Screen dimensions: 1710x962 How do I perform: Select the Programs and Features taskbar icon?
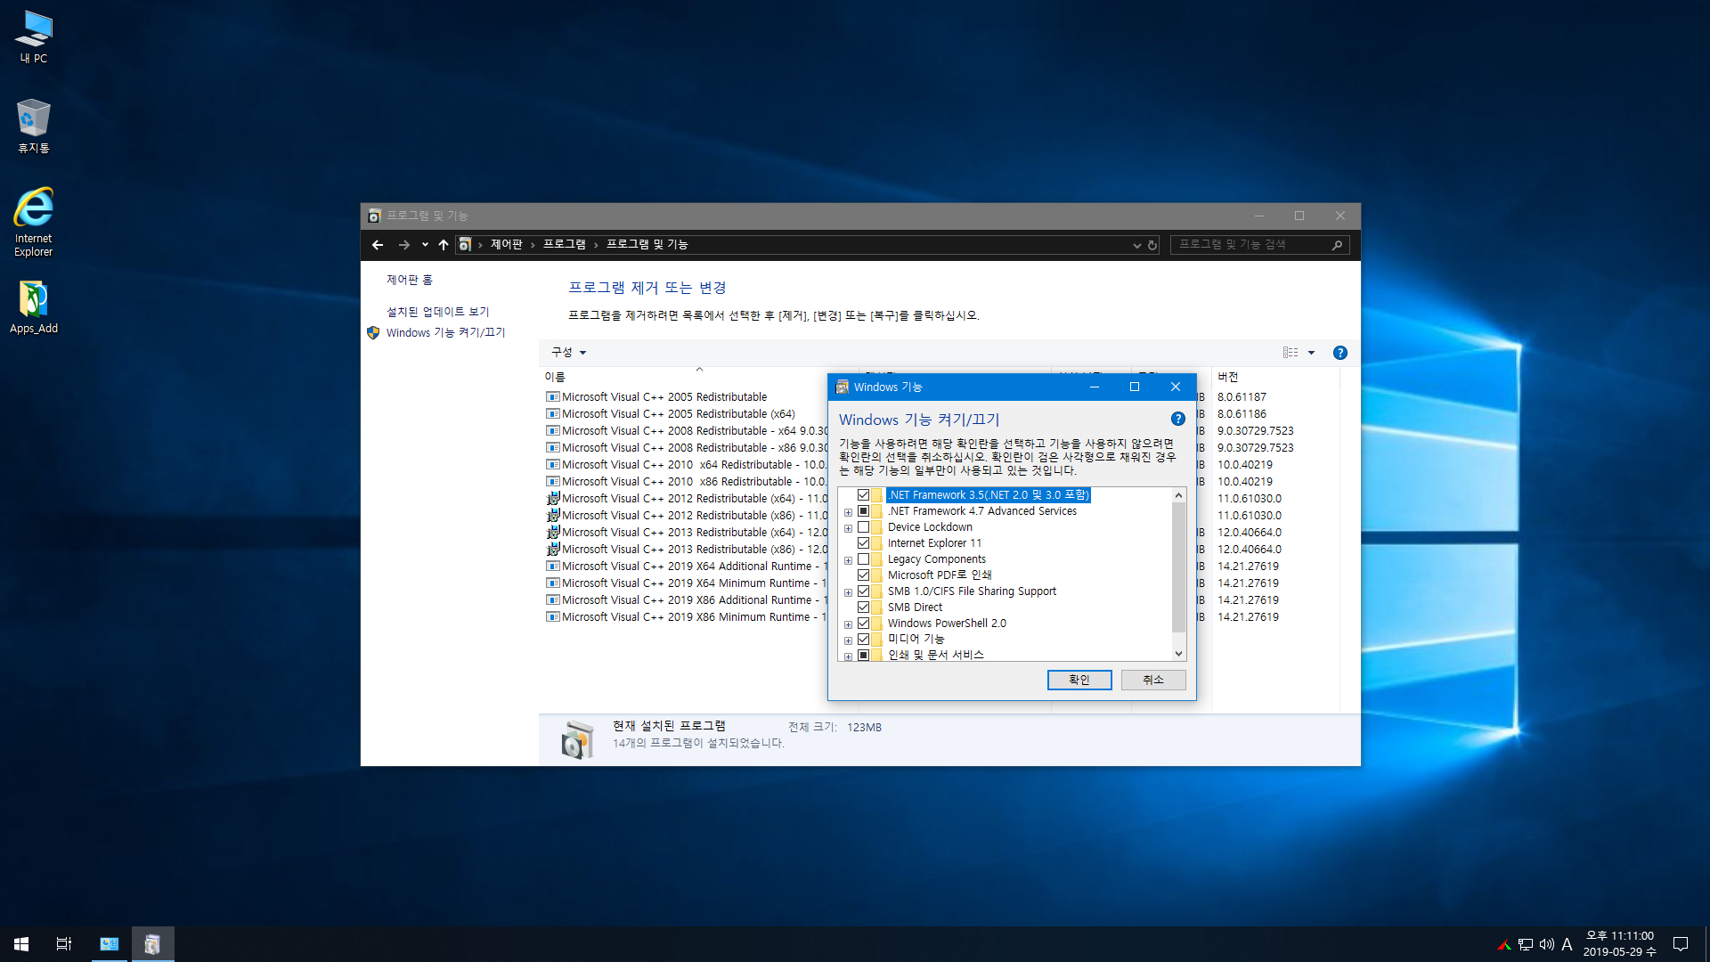pyautogui.click(x=152, y=943)
